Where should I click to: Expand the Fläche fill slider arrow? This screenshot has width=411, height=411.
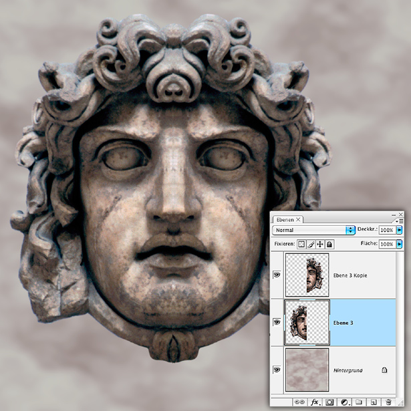click(400, 245)
